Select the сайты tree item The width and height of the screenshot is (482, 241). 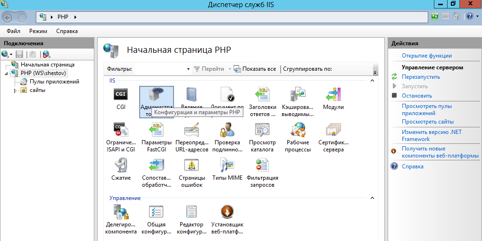click(38, 90)
